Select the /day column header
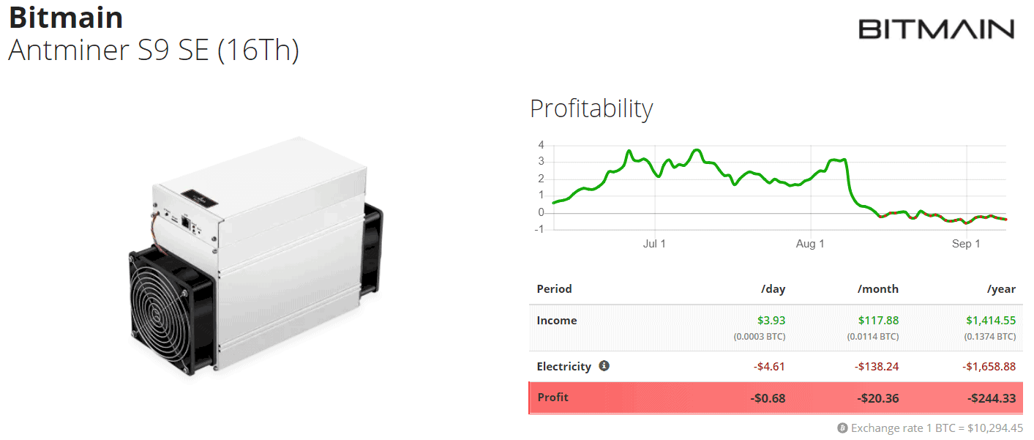 tap(773, 288)
